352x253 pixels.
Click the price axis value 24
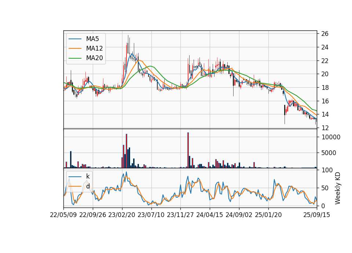tap(325, 47)
